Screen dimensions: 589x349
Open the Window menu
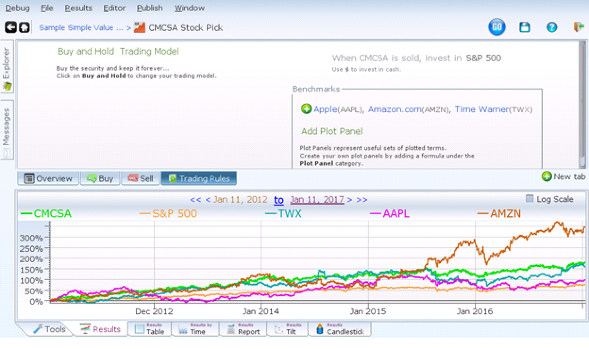[190, 8]
